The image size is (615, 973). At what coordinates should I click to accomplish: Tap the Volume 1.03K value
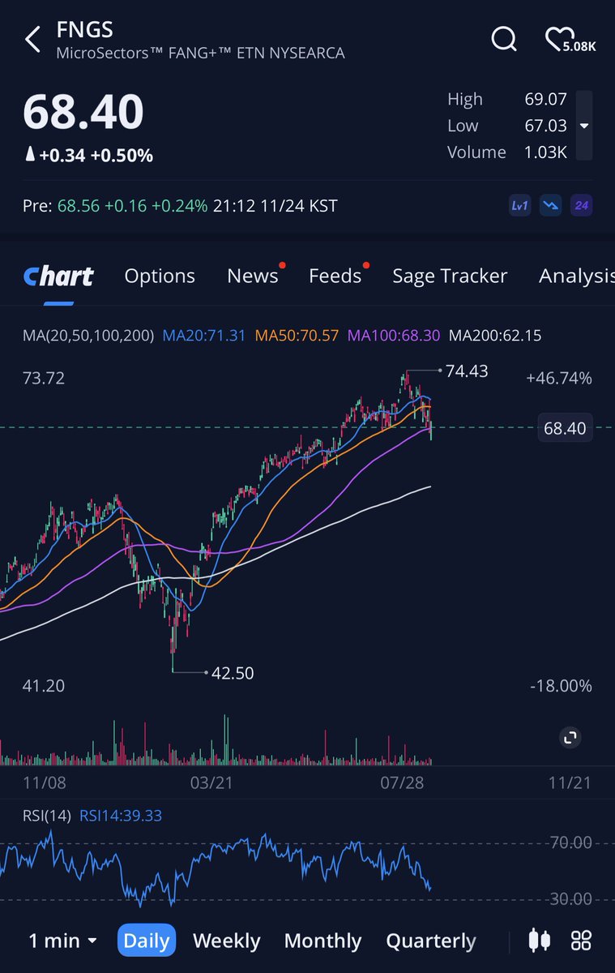click(x=545, y=152)
